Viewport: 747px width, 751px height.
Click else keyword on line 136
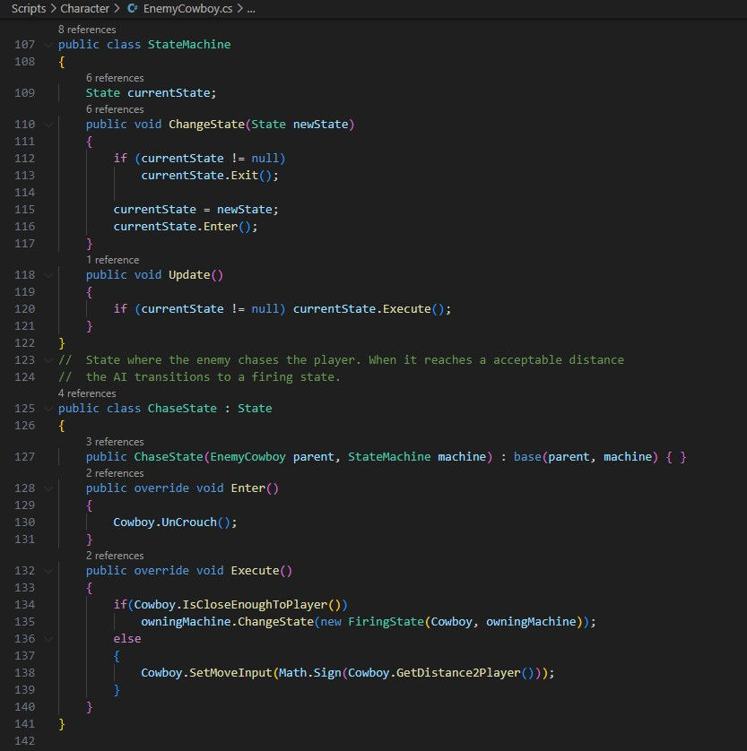click(127, 639)
